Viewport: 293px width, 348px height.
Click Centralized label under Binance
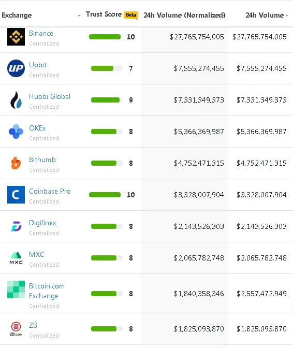(x=44, y=44)
